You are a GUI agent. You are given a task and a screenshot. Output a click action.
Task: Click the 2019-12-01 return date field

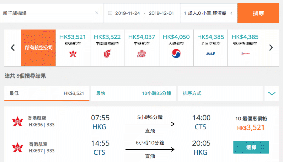pos(161,13)
